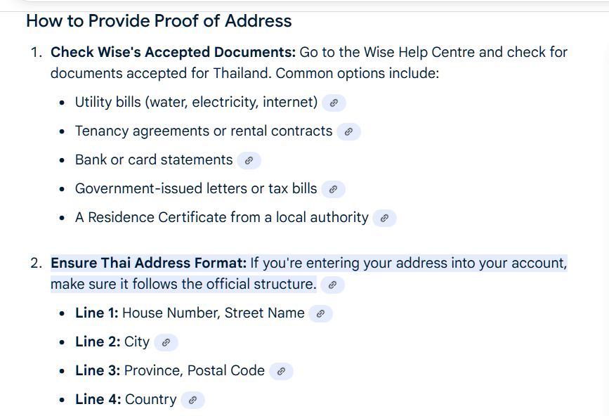The width and height of the screenshot is (609, 416).
Task: Open source link next to Tenancy agreements
Action: (348, 131)
